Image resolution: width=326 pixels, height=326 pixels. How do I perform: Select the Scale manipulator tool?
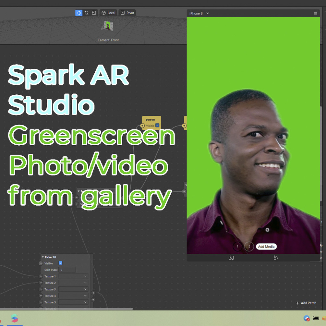point(94,13)
